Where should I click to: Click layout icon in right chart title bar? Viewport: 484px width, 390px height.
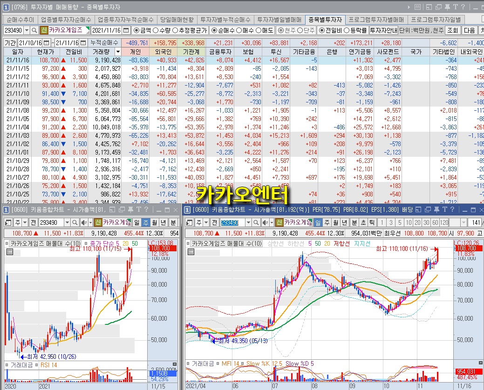418,209
